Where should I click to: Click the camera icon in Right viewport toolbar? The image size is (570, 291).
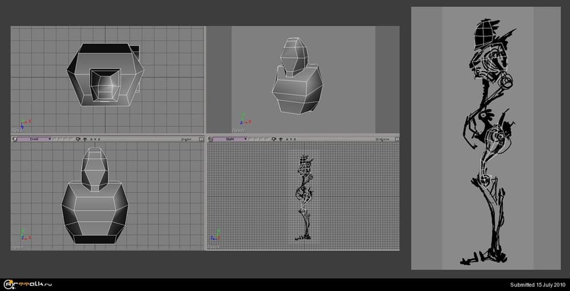(275, 139)
